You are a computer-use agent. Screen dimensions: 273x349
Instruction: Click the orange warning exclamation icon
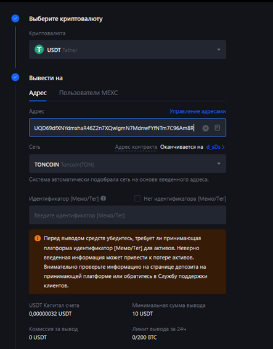coord(38,238)
